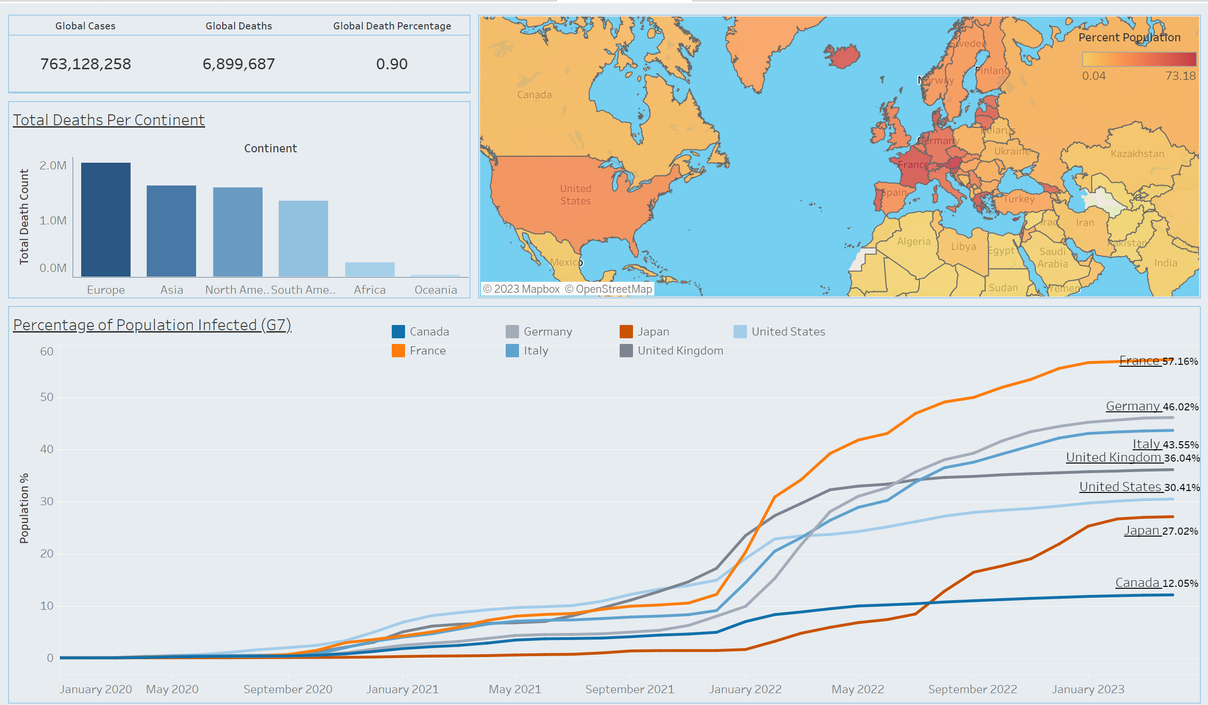The image size is (1208, 705).
Task: Click Algeria on the map
Action: point(914,241)
